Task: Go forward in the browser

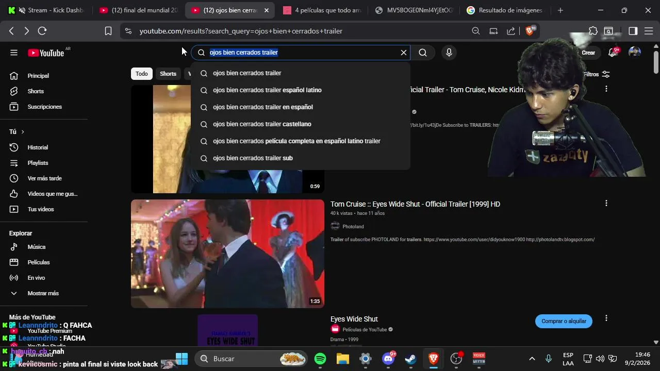Action: click(26, 31)
